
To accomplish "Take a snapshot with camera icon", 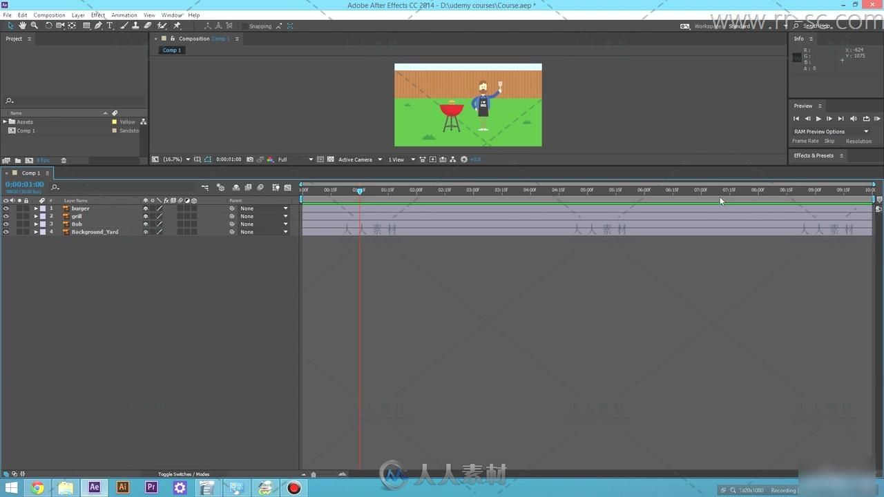I will coord(250,159).
